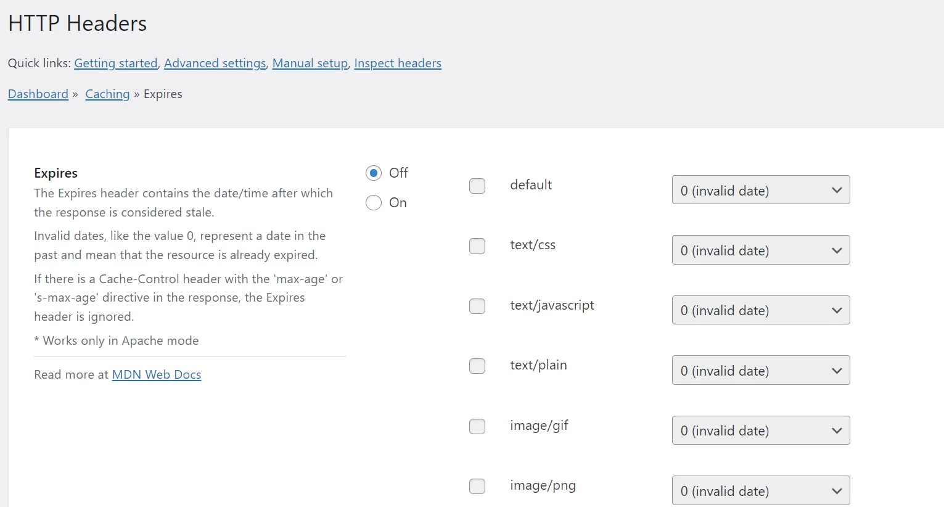Open the default expiry date dropdown

click(761, 190)
